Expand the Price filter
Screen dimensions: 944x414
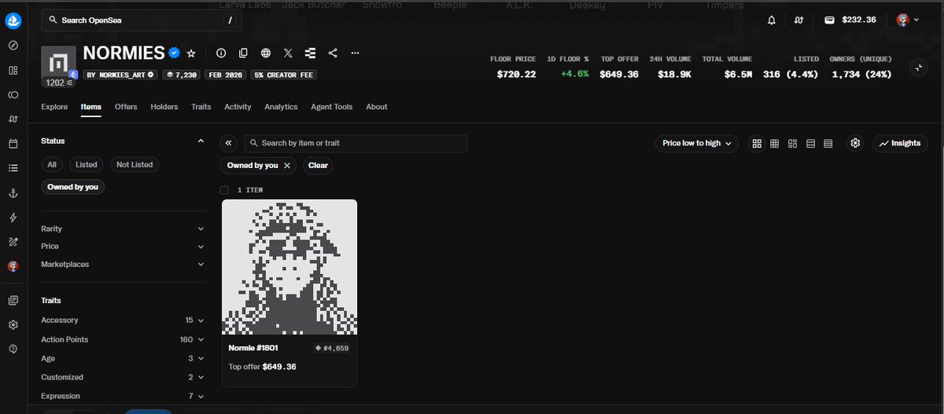[123, 246]
